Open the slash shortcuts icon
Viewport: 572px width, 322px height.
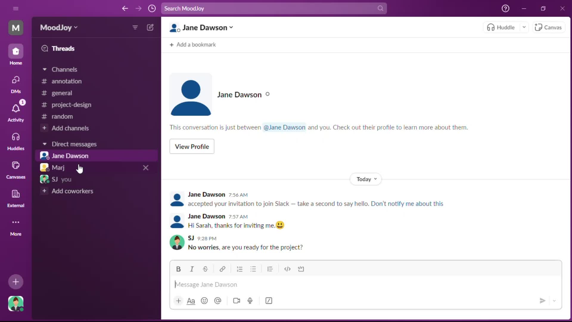[x=269, y=301]
